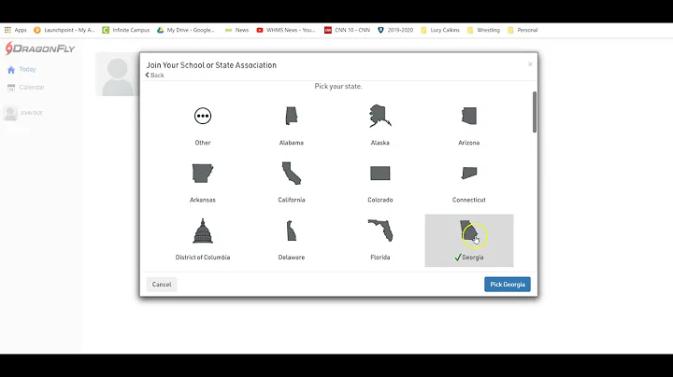Click the John Doe avatar in sidebar
The width and height of the screenshot is (673, 377).
click(x=10, y=113)
